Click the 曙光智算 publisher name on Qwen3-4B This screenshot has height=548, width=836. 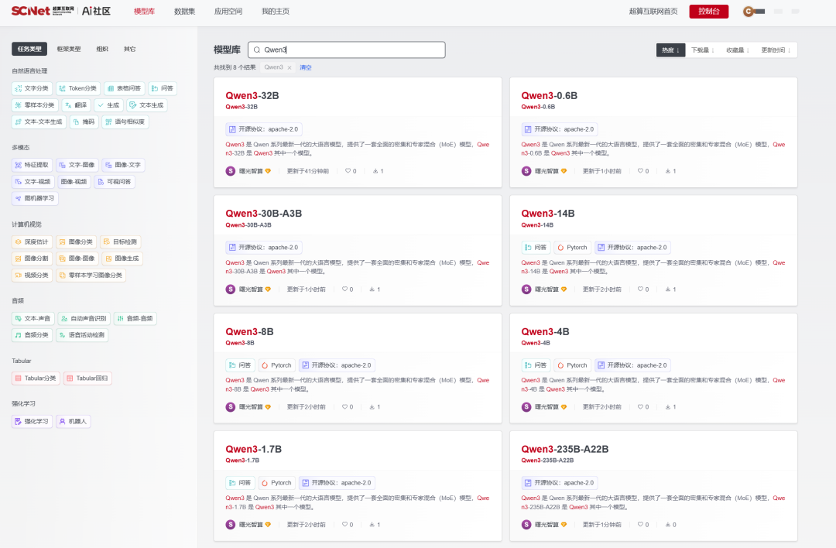[x=546, y=406]
